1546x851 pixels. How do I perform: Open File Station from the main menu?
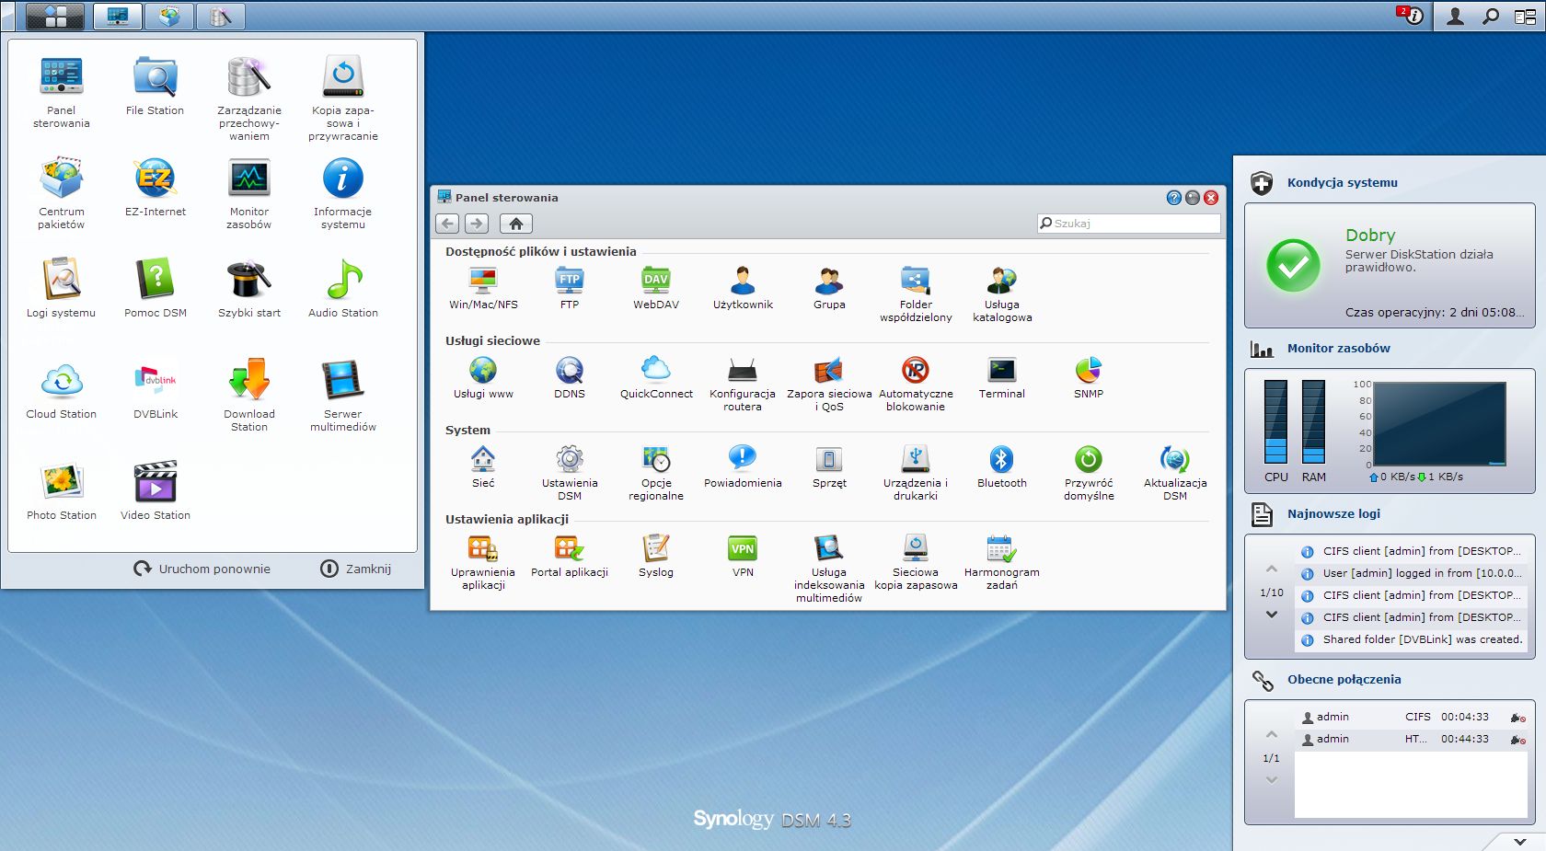point(155,78)
